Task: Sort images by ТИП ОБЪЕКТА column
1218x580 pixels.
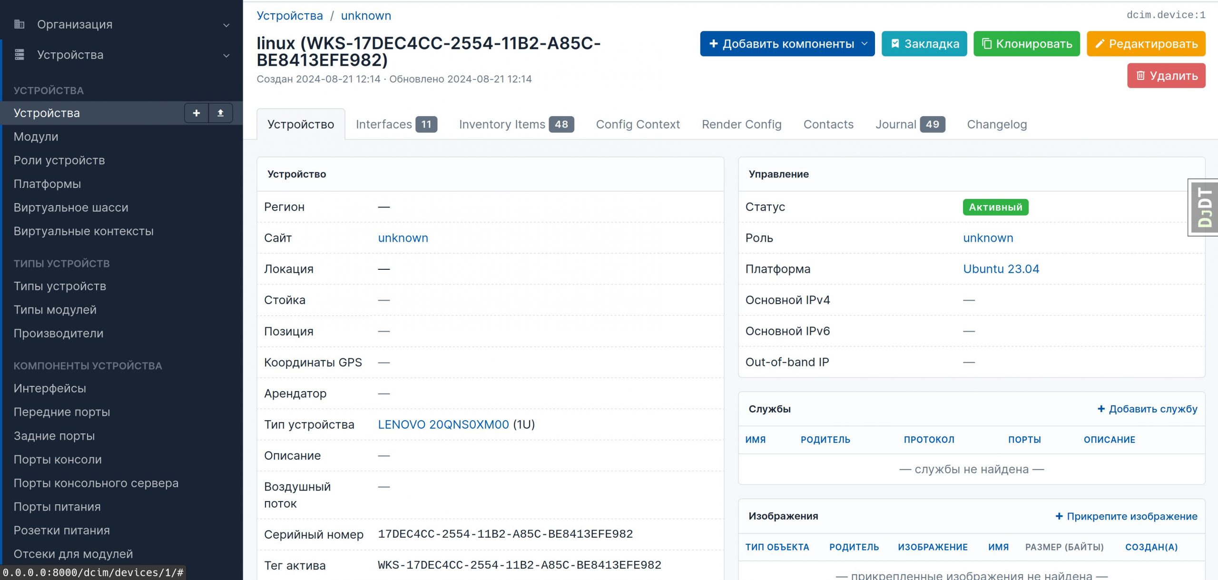Action: [777, 547]
